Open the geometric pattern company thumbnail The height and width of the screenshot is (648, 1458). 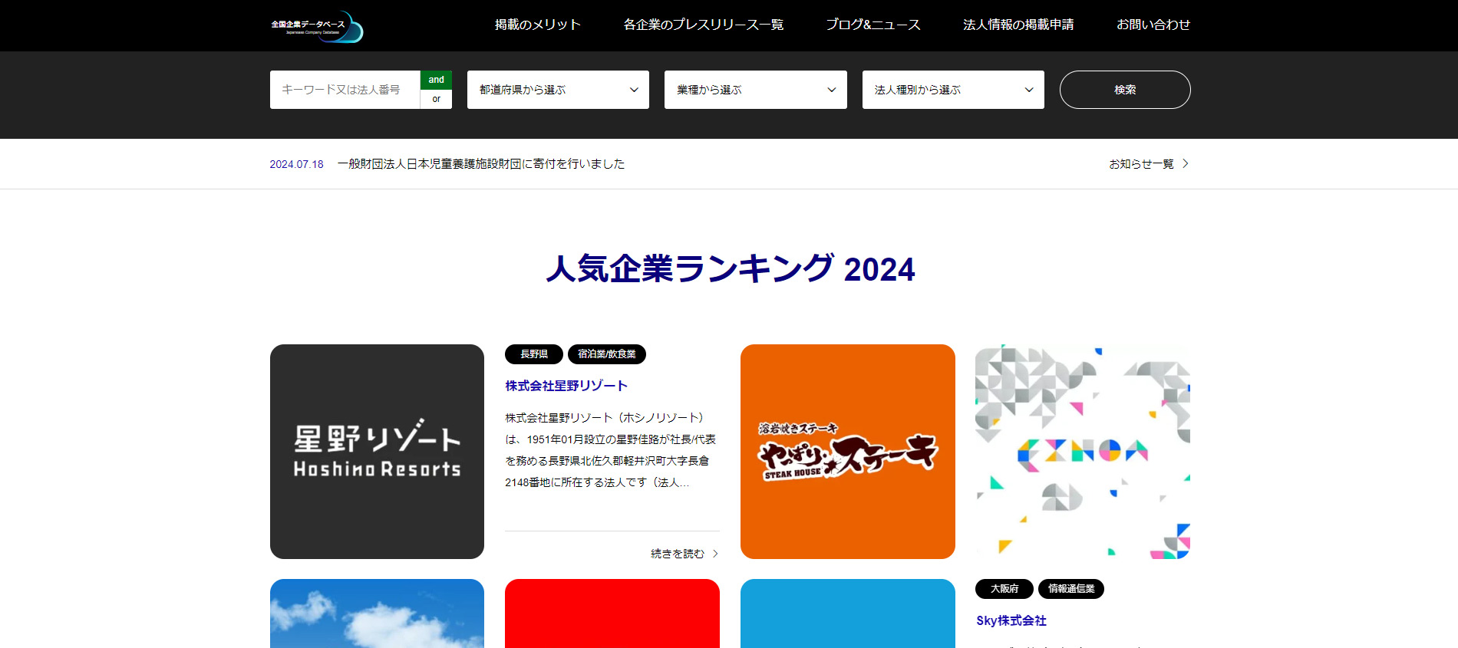pos(1083,452)
